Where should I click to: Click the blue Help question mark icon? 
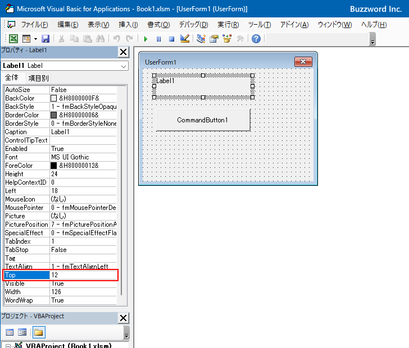(x=256, y=39)
